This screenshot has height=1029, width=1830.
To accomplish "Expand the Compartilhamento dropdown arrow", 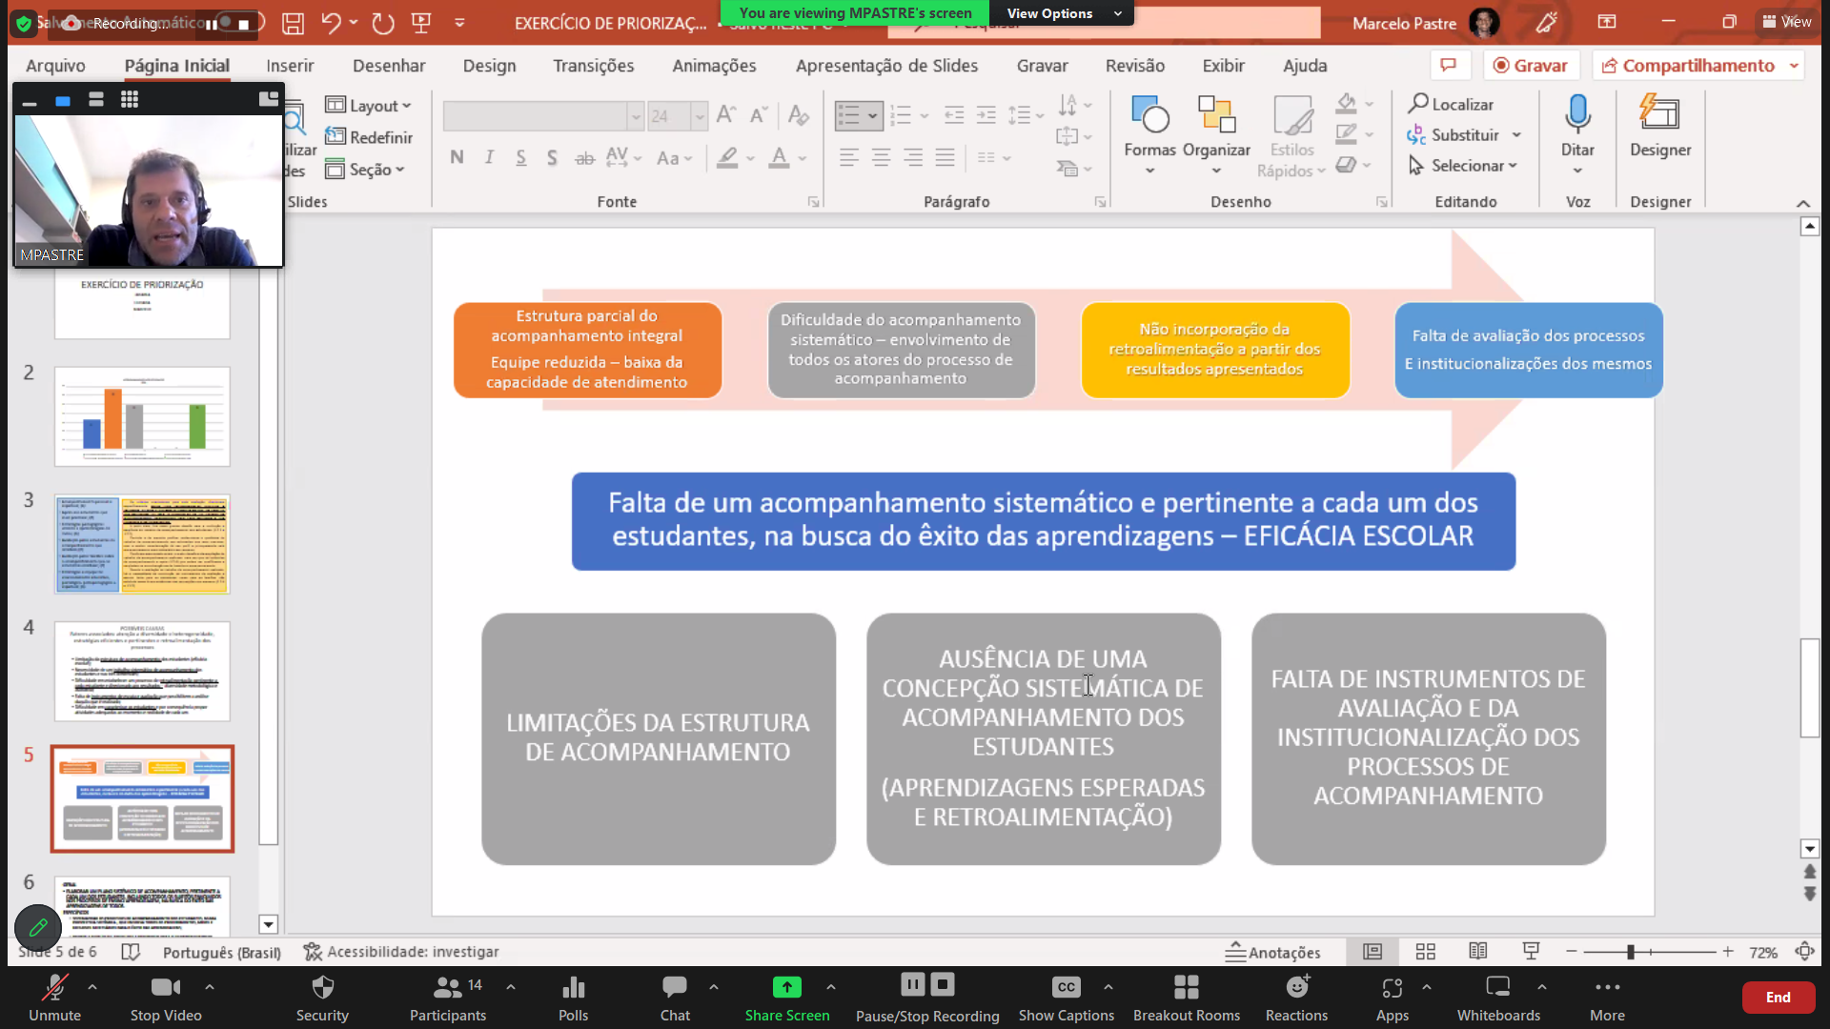I will pyautogui.click(x=1794, y=66).
